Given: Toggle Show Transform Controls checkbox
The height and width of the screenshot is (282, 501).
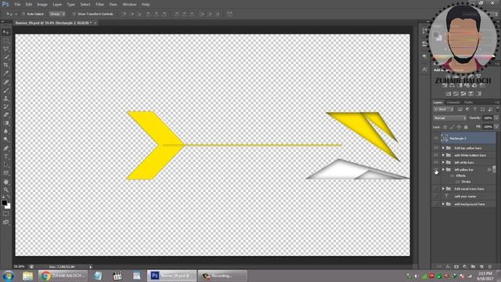Looking at the screenshot, I should pos(74,14).
